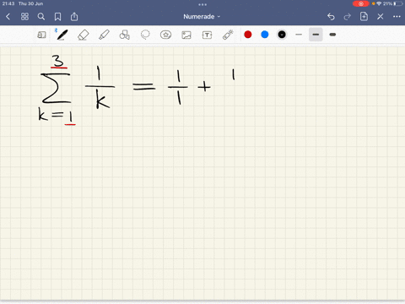Close the editing toolbar with X
405x304 pixels.
click(x=381, y=17)
